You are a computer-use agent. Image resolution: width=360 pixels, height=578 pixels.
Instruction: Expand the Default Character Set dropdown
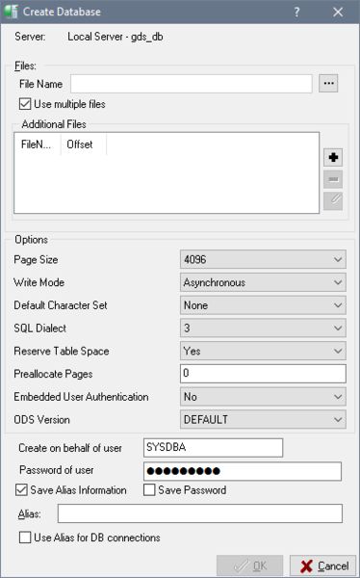point(263,305)
